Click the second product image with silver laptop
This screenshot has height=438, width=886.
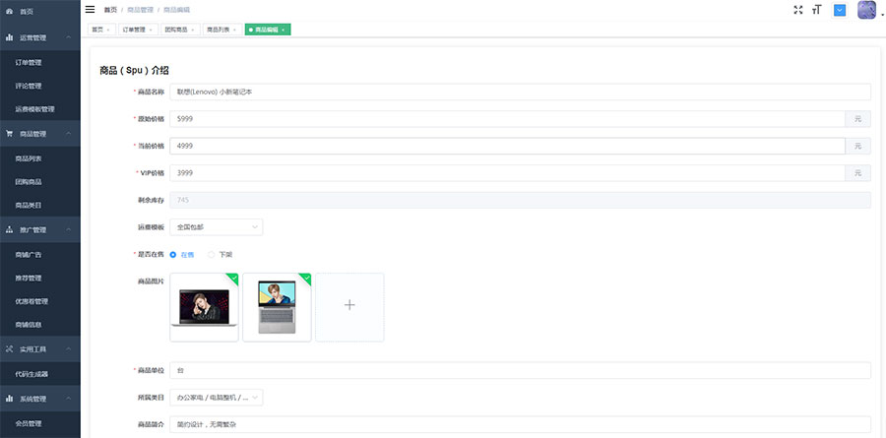277,307
